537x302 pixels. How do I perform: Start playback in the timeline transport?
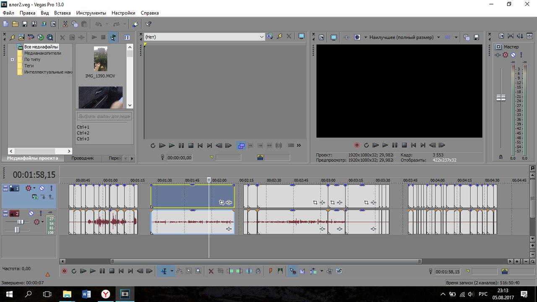click(93, 271)
